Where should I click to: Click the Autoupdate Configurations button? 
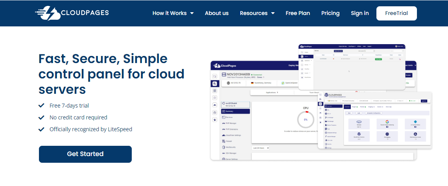[x=374, y=113]
